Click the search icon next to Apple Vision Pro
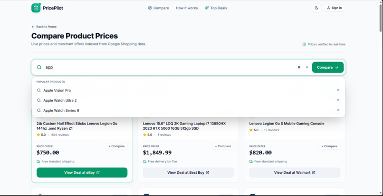The image size is (383, 196). pos(38,90)
